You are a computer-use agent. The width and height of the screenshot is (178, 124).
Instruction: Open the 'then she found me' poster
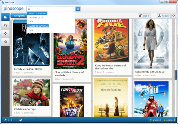pyautogui.click(x=111, y=98)
